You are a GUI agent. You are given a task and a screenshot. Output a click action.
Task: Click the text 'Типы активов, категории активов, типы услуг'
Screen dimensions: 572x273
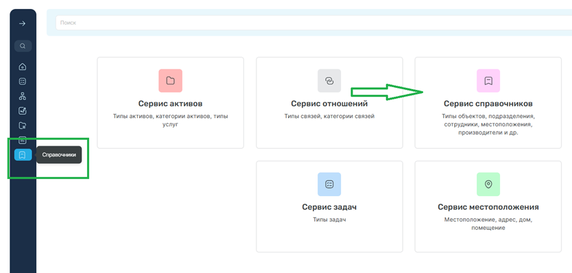(170, 121)
